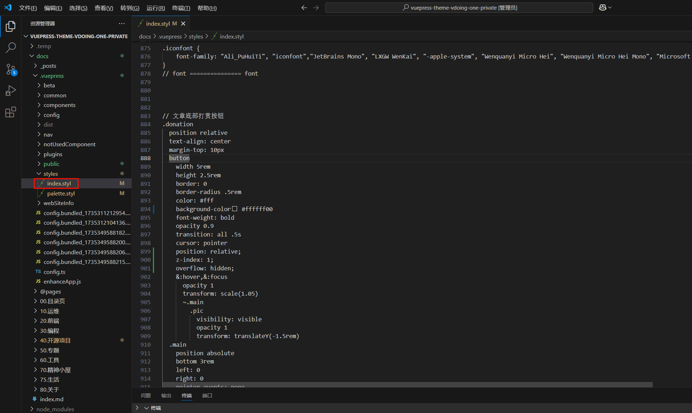This screenshot has width=692, height=413.
Task: Open the 帮助(H) menu
Action: 207,8
